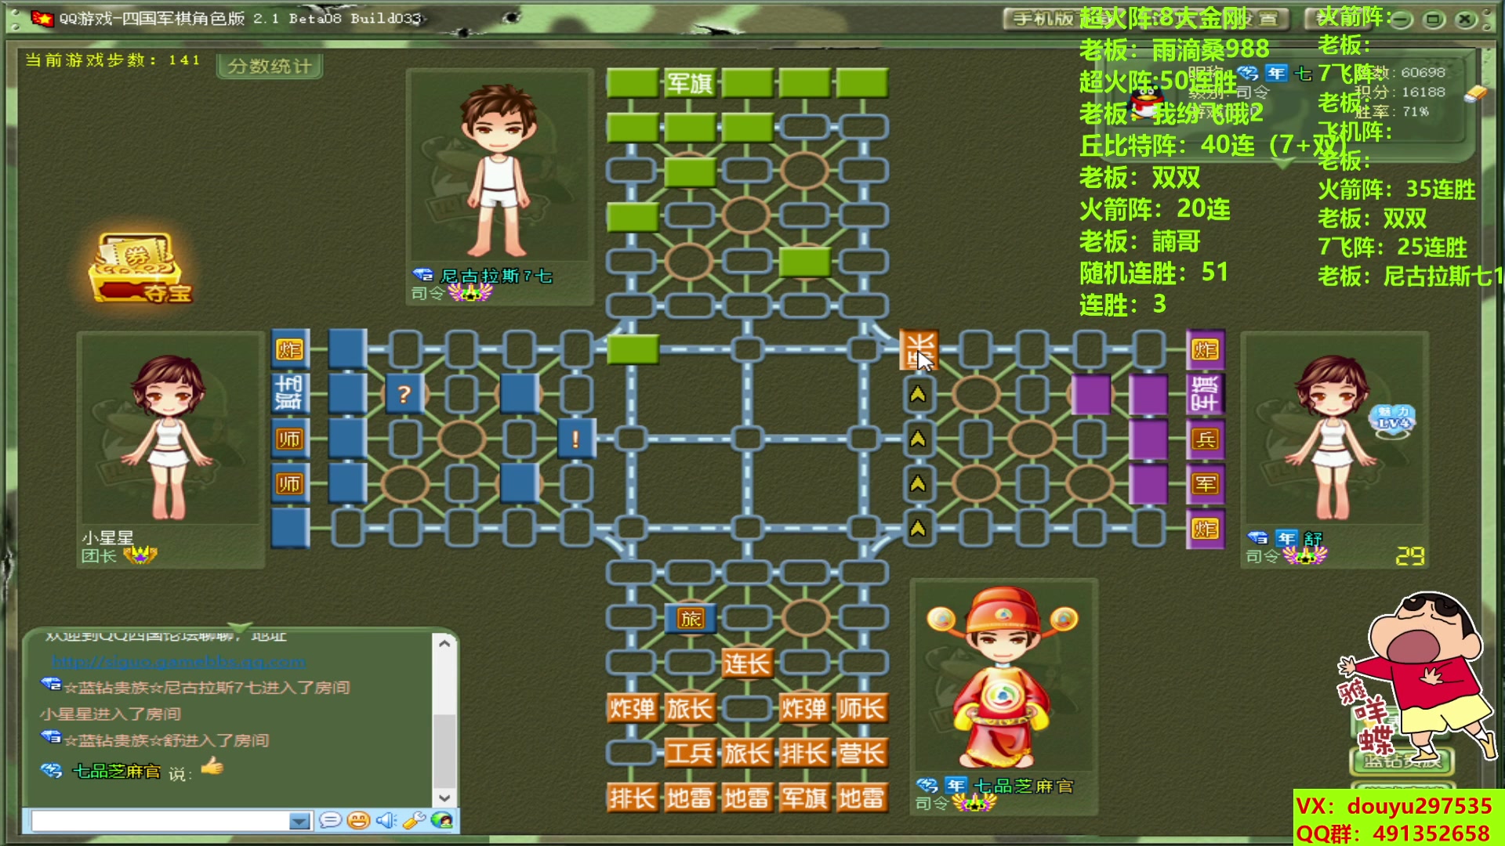The height and width of the screenshot is (846, 1505).
Task: Select the orange 工兵 piece
Action: [x=690, y=754]
